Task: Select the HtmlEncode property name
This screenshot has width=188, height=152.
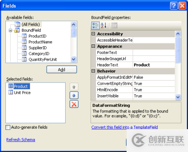Action: click(107, 90)
